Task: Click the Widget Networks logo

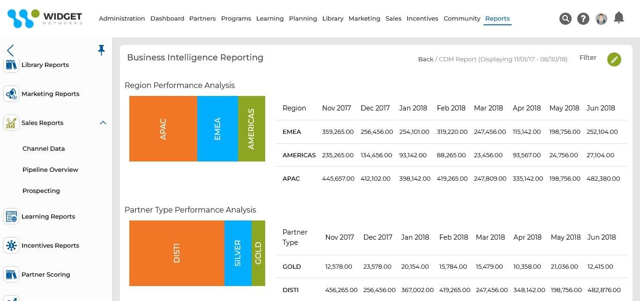Action: (x=45, y=18)
